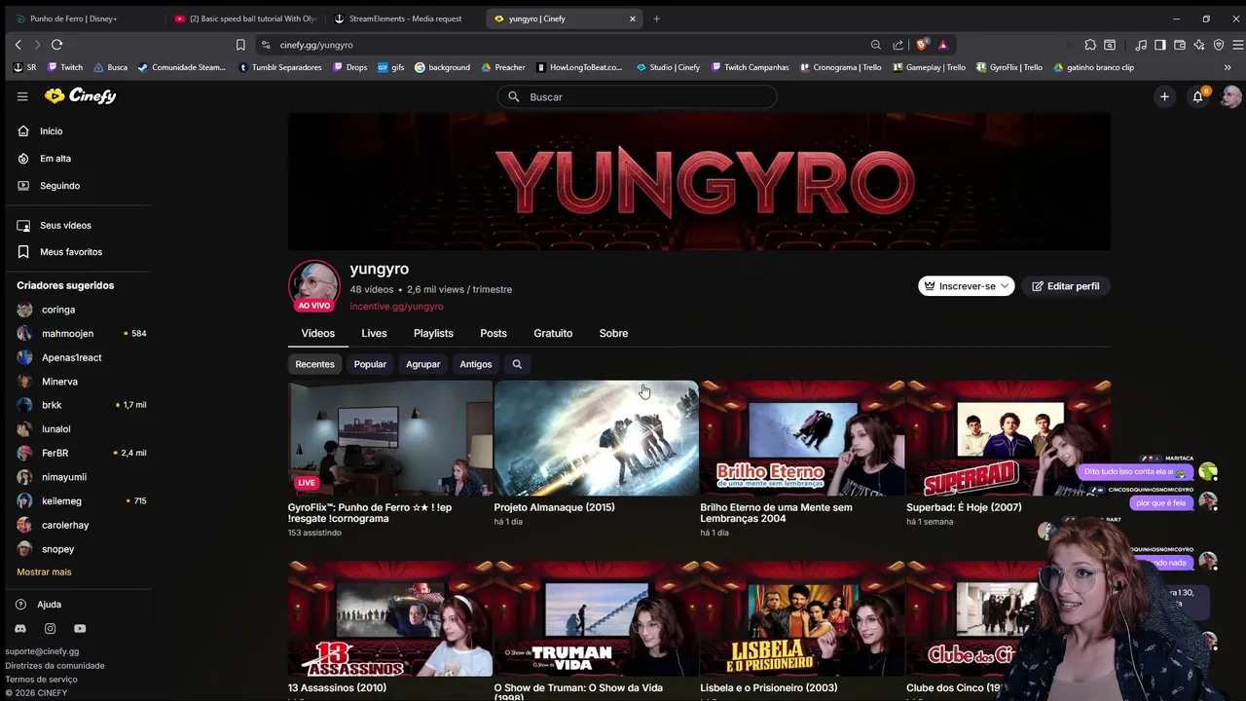The image size is (1246, 701).
Task: Click zoom magnifier in address bar
Action: (875, 45)
